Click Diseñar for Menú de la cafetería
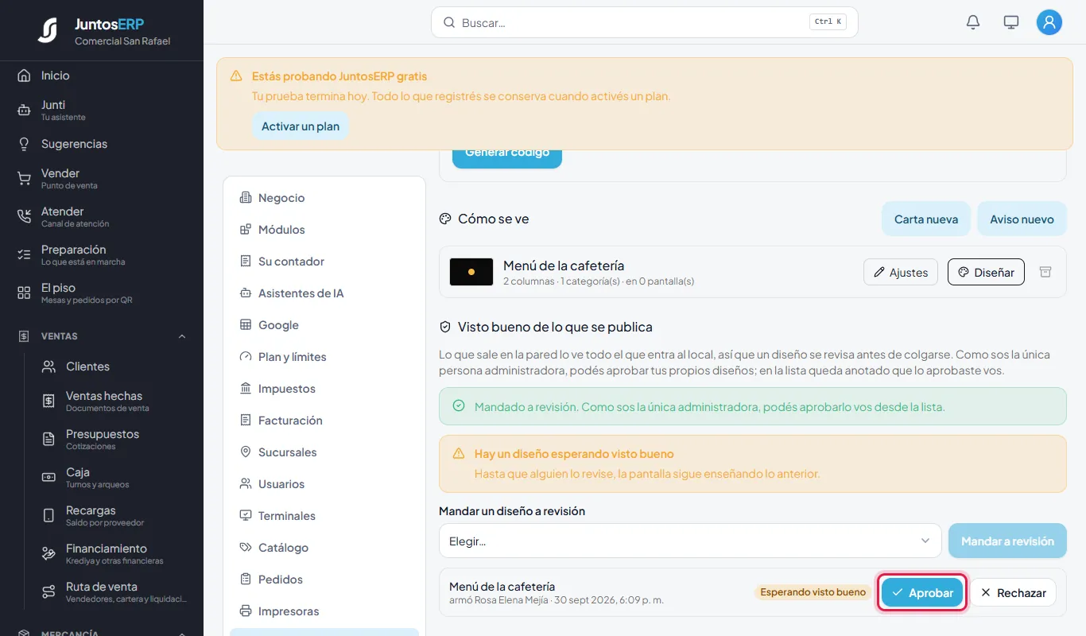Viewport: 1086px width, 636px height. (986, 272)
